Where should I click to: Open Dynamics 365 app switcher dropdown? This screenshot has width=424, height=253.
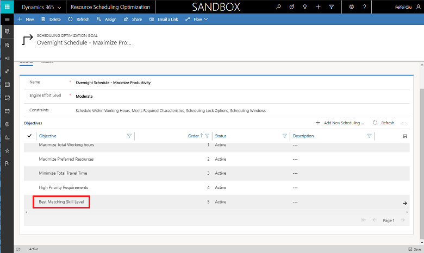pyautogui.click(x=58, y=7)
